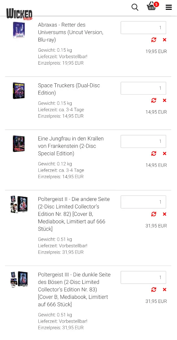Refresh quantity for Poltergeist III
This screenshot has width=177, height=340.
click(x=154, y=289)
